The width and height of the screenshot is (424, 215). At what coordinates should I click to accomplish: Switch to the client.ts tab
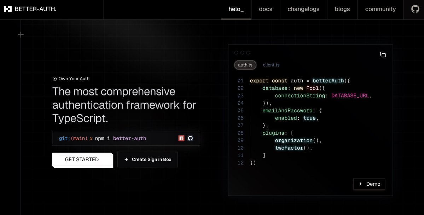(x=271, y=65)
